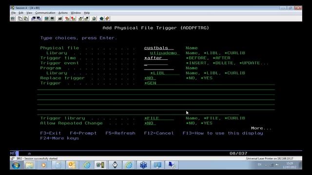Image resolution: width=312 pixels, height=175 pixels.
Task: Click the Quit macro toolbar icon
Action: click(86, 18)
